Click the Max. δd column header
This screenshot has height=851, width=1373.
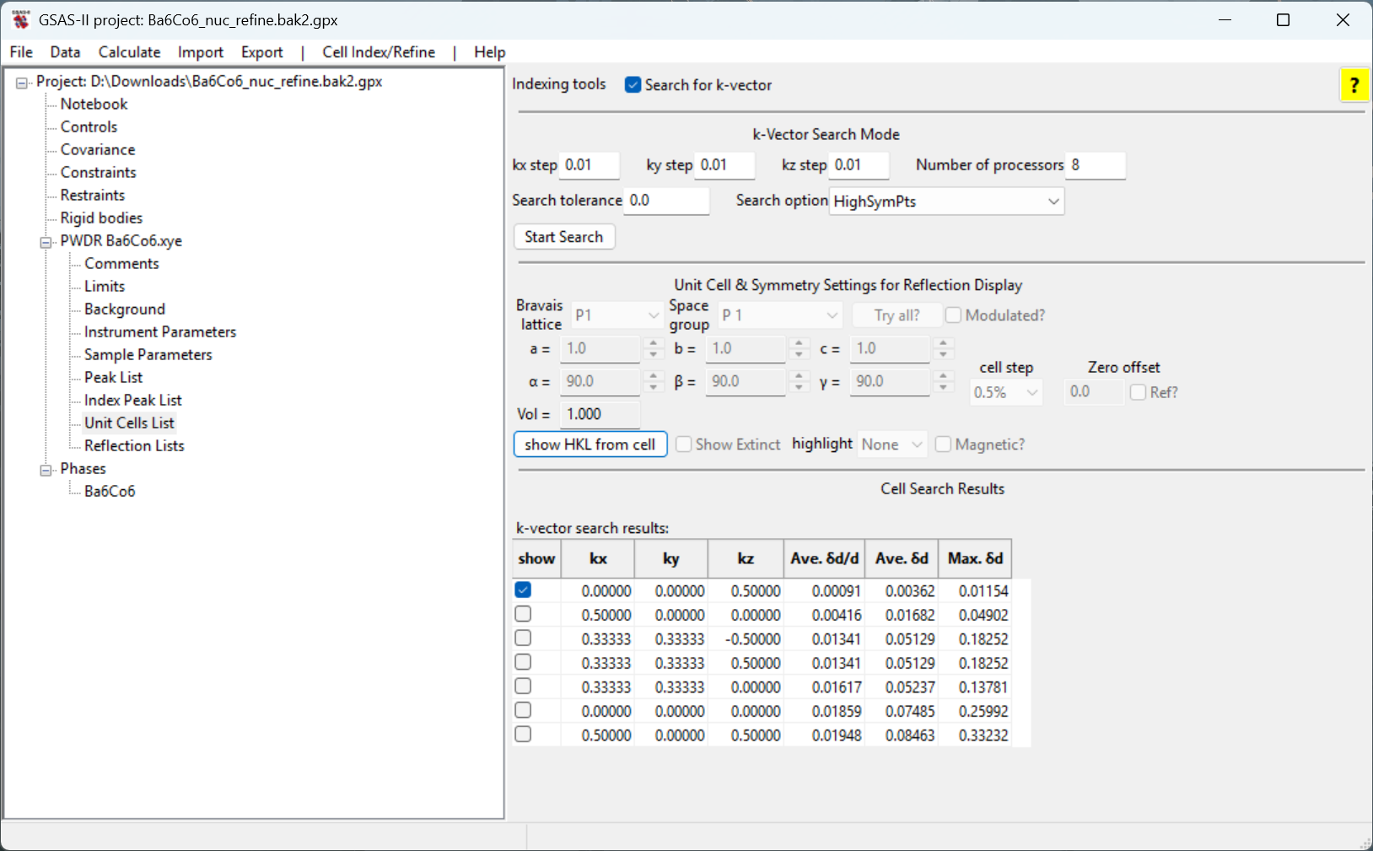click(x=975, y=558)
